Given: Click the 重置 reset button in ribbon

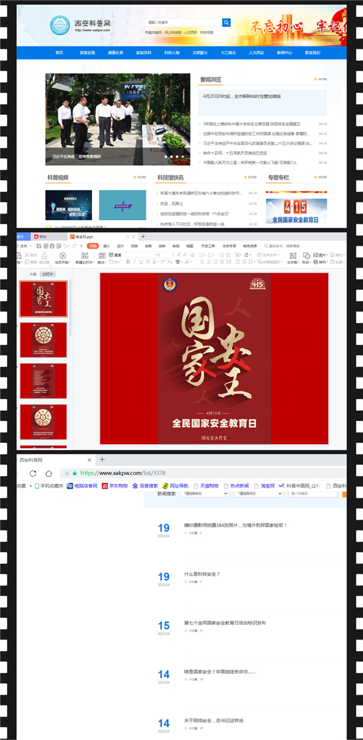Looking at the screenshot, I should 115,255.
